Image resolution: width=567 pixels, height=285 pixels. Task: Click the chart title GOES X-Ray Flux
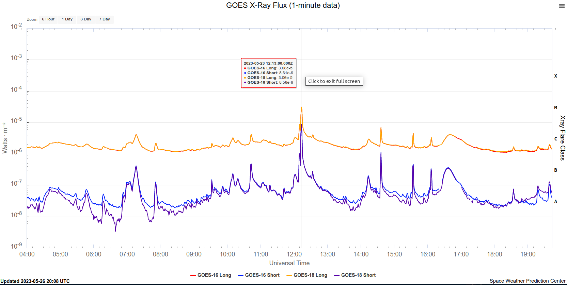click(283, 5)
